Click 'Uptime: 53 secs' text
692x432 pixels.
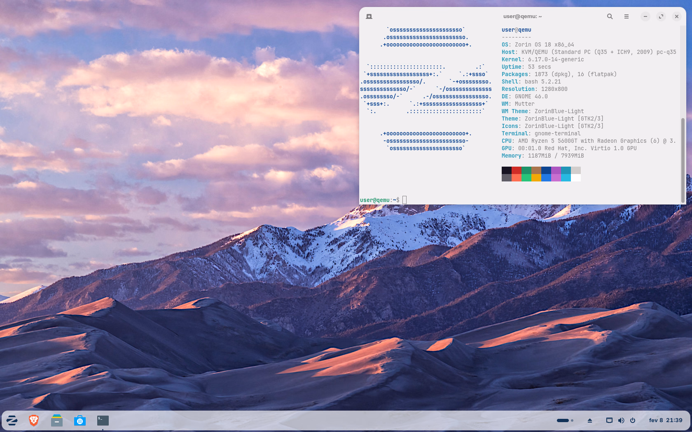pos(526,67)
